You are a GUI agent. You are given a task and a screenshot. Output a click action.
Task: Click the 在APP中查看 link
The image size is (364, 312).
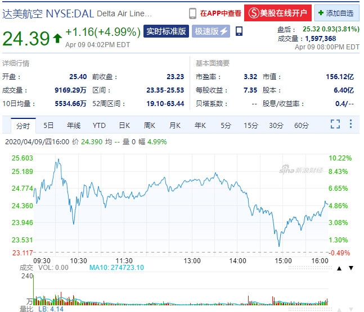(221, 12)
